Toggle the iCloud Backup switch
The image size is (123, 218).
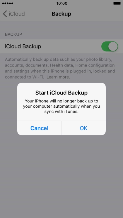(110, 46)
